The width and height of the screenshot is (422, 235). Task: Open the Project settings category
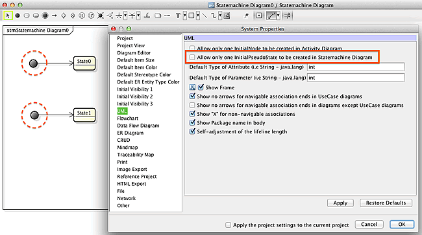pos(125,38)
